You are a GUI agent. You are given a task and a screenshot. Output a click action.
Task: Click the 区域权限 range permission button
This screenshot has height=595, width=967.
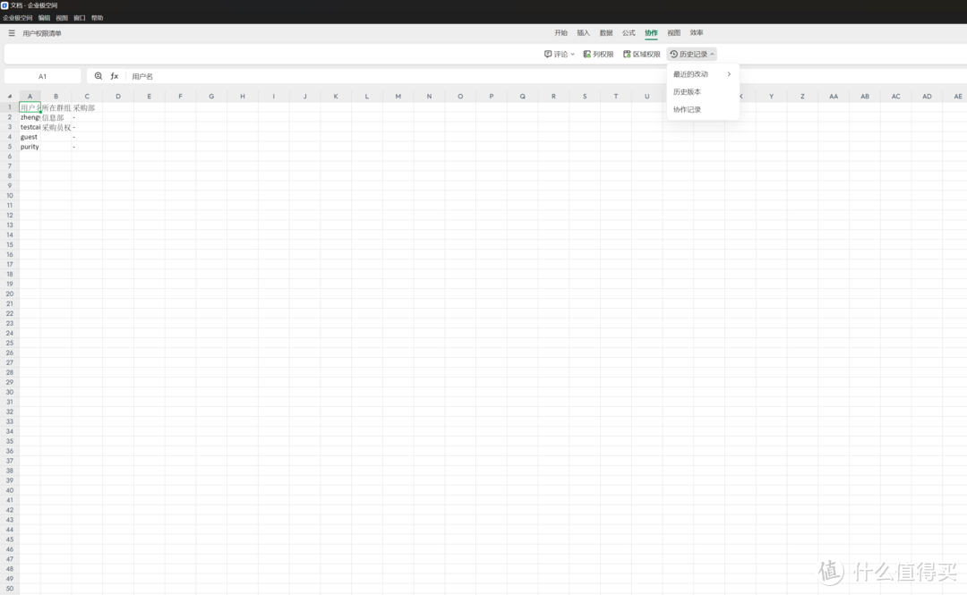pyautogui.click(x=641, y=55)
